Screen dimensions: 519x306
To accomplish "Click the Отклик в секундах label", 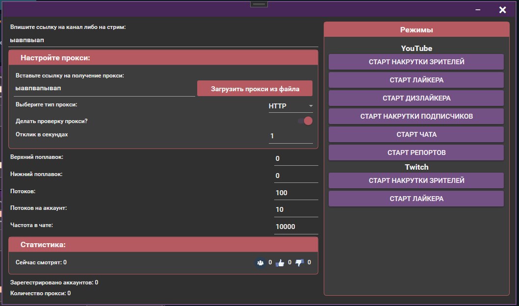I will pos(42,135).
